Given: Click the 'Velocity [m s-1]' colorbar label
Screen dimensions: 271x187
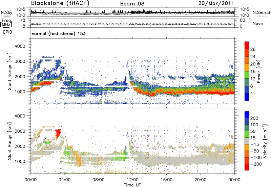Looking at the screenshot, I should pos(265,141).
